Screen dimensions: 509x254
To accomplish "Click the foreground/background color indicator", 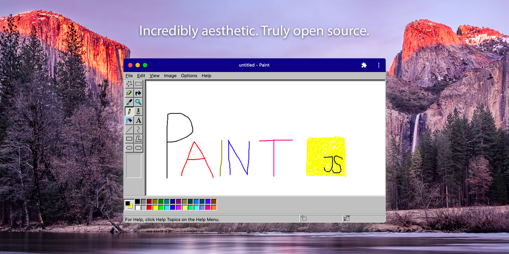I will 130,203.
